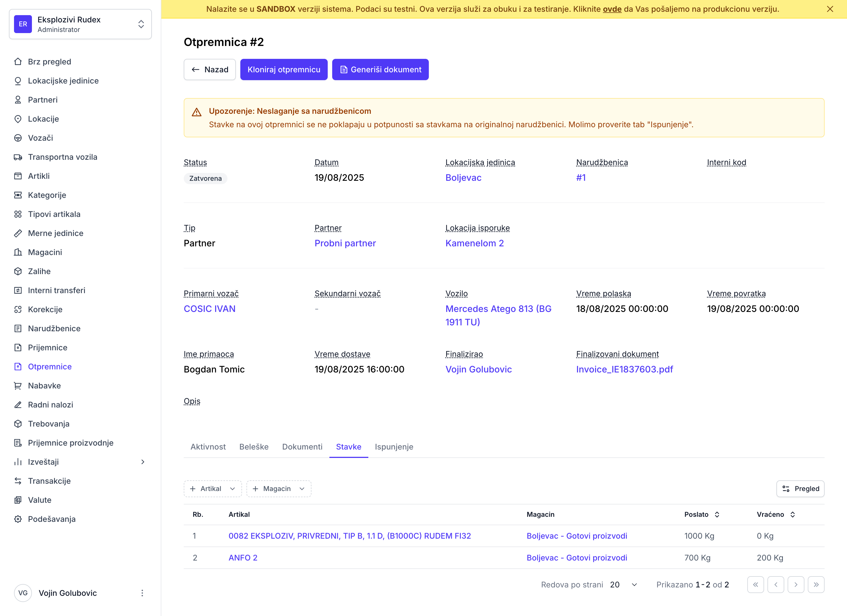Sort table by Vraćeno column

pos(776,514)
